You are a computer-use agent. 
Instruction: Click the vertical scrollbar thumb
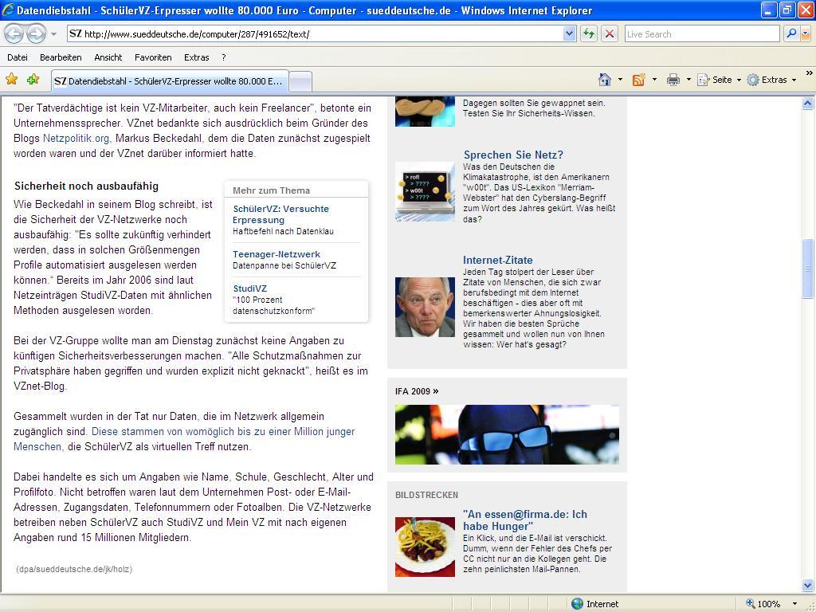(807, 269)
